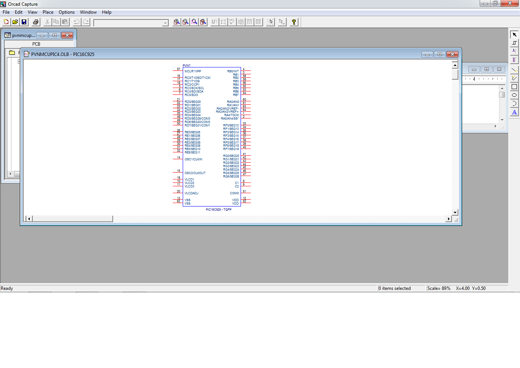Select the Zoom to Area tool
Image resolution: width=520 pixels, height=368 pixels.
[x=195, y=22]
